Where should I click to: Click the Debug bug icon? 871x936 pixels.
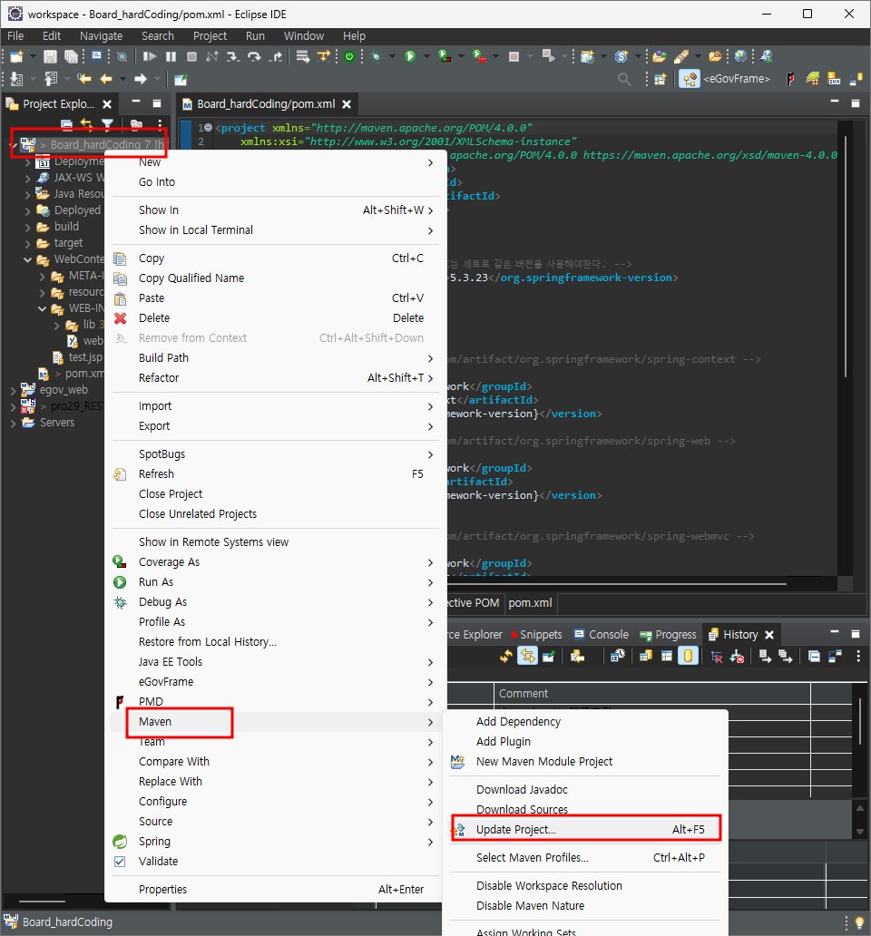[x=377, y=57]
